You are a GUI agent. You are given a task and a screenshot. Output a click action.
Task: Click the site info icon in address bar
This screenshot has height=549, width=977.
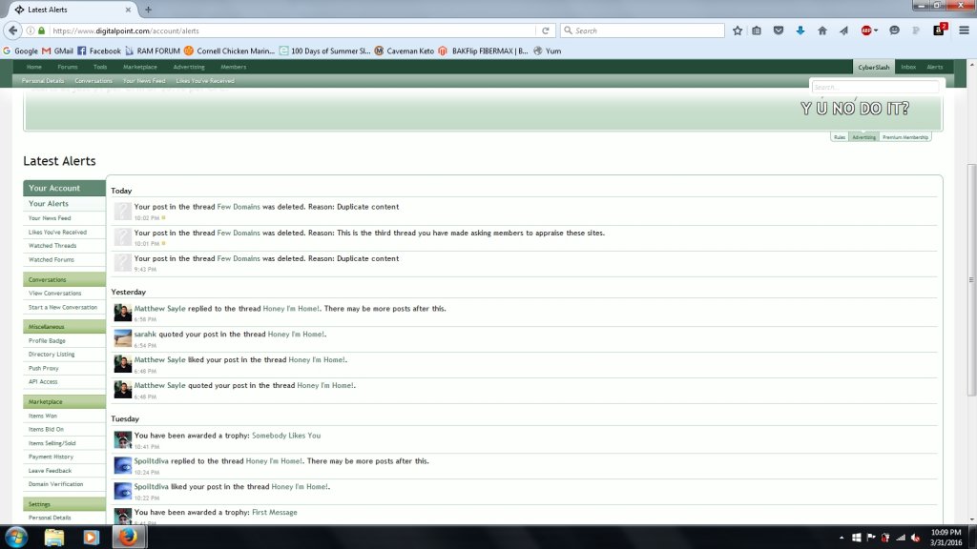coord(30,30)
